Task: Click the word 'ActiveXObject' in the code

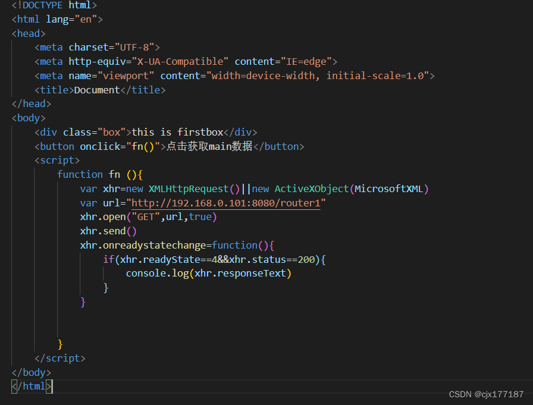Action: pyautogui.click(x=312, y=189)
